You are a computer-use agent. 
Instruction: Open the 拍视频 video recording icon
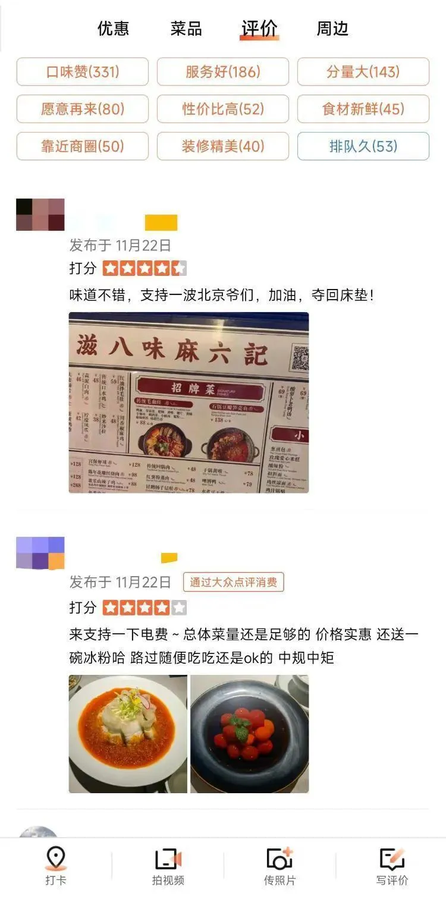pyautogui.click(x=168, y=859)
